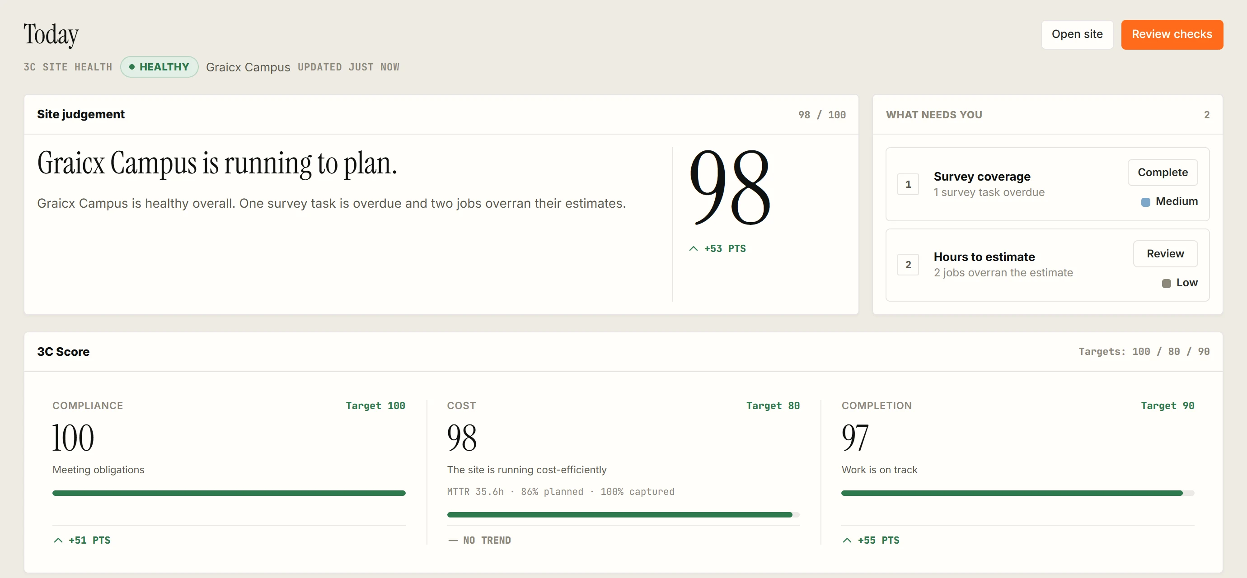
Task: Click the 'NO TREND' Cost label
Action: point(487,540)
